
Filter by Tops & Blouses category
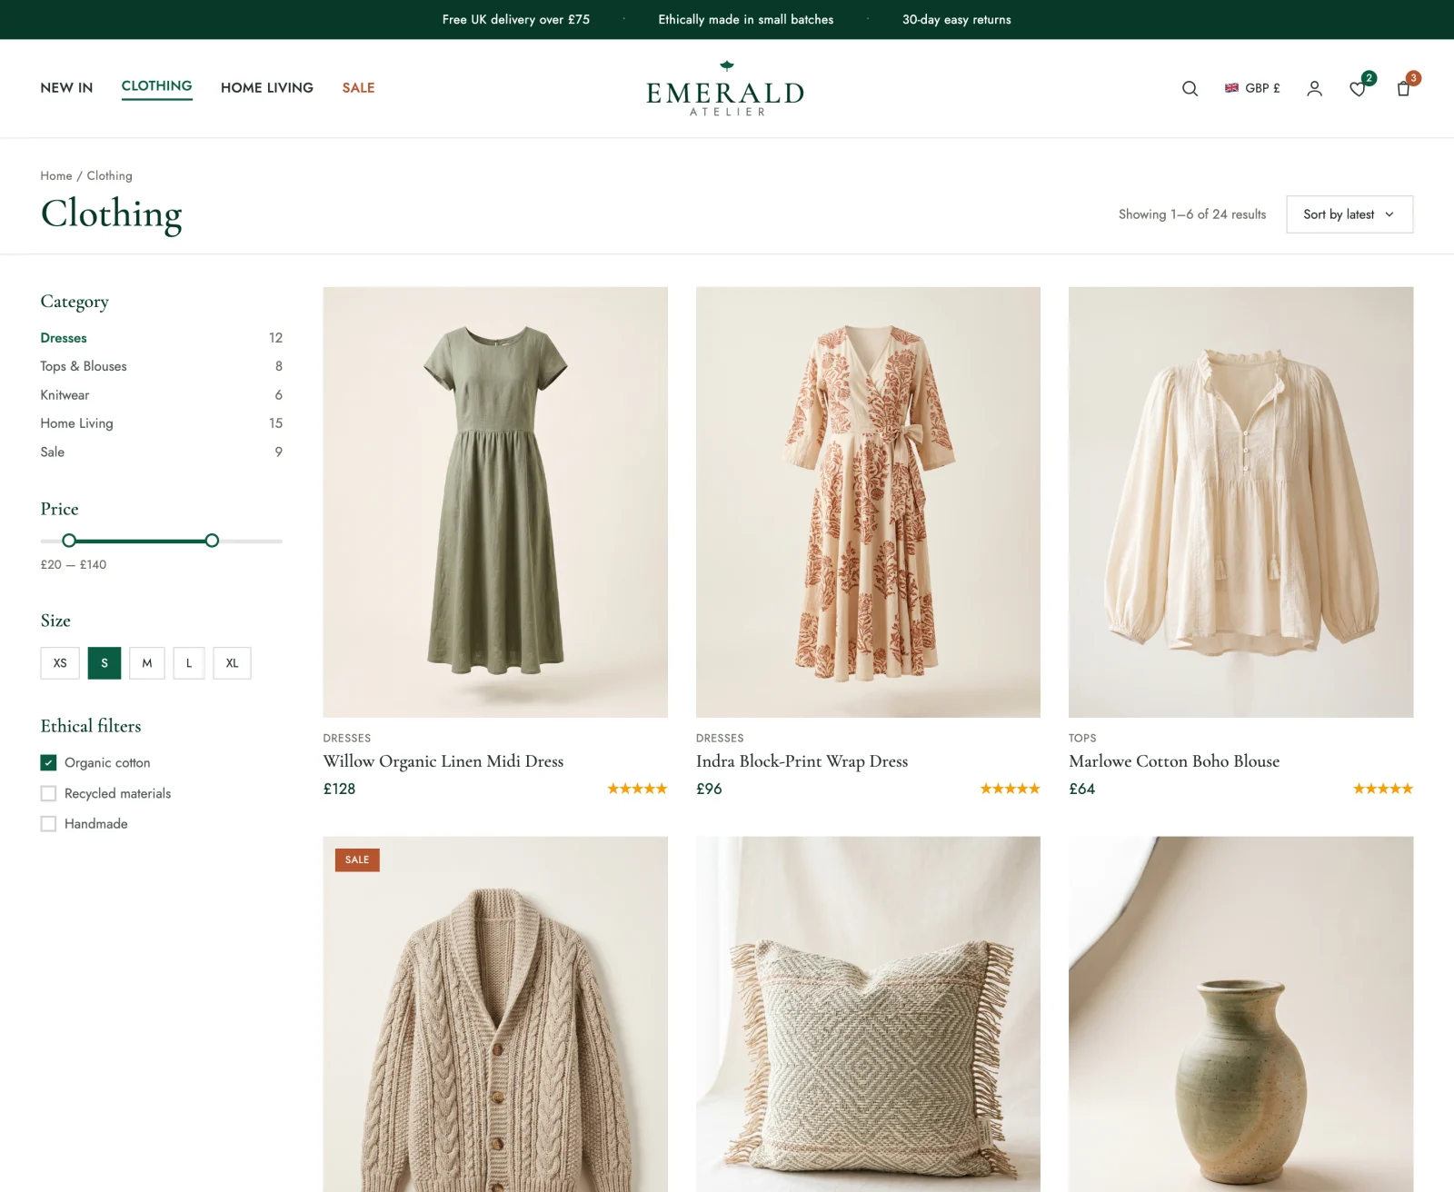point(84,366)
